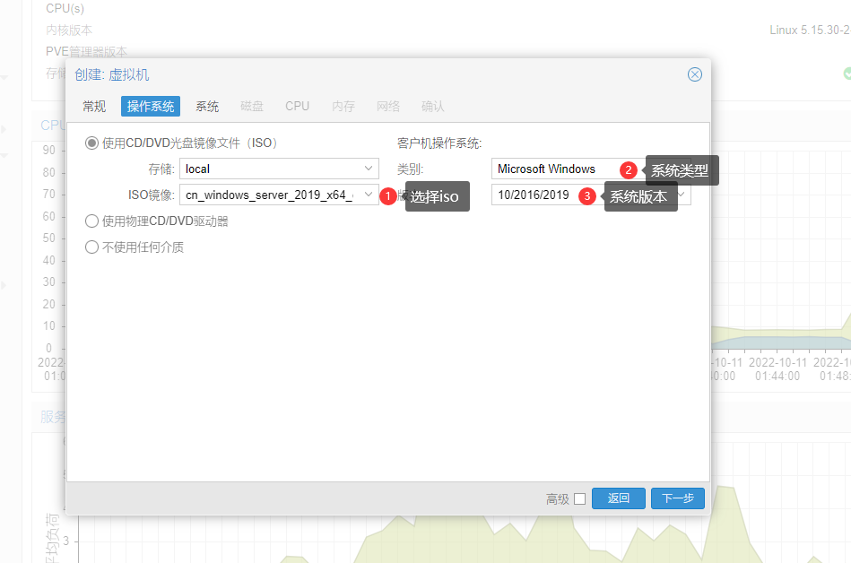Click the 确认 tab
The height and width of the screenshot is (563, 851).
(x=432, y=107)
